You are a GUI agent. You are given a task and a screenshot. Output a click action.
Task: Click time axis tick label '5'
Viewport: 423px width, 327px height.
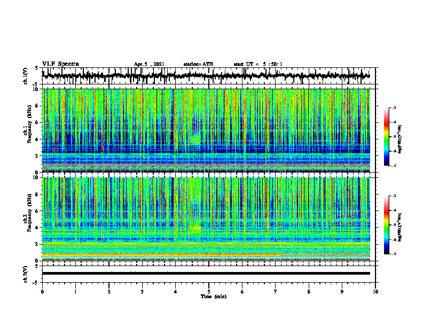(x=209, y=292)
